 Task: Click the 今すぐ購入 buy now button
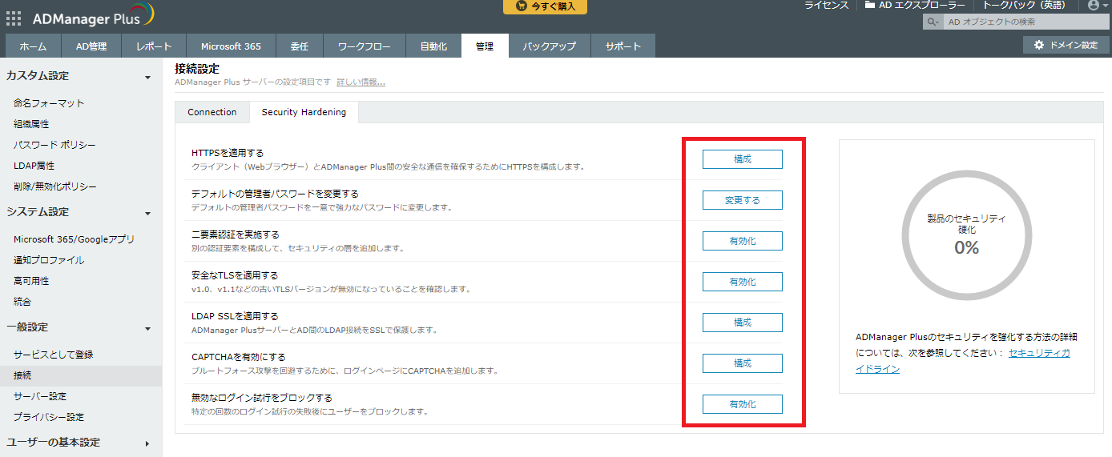click(545, 6)
